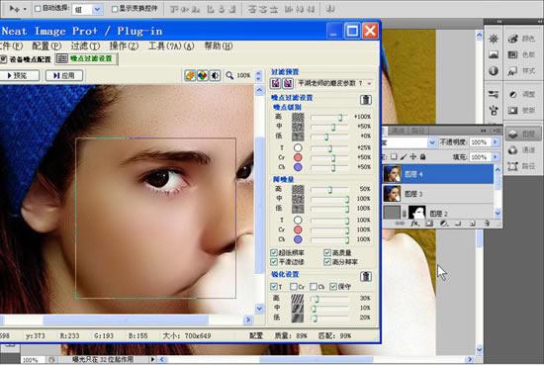Enable sharpening Cb channel checkbox
544x365 pixels.
pyautogui.click(x=314, y=287)
